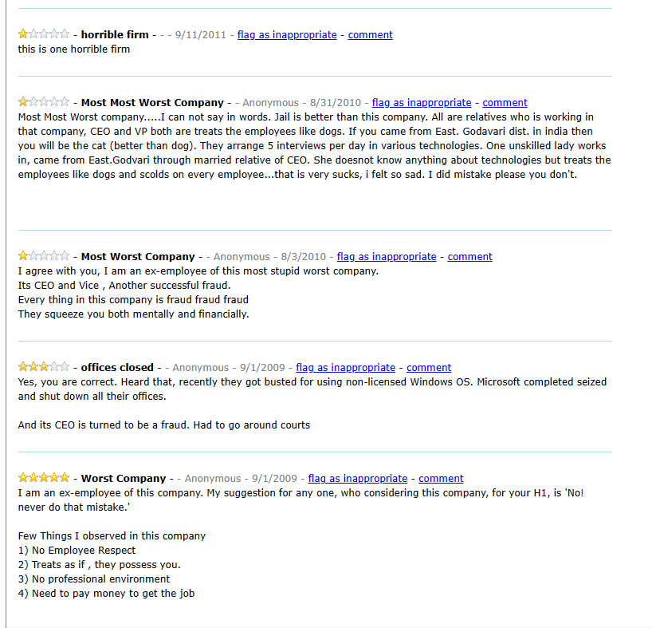Flag the 'horrible firm' review as inappropriate
The width and height of the screenshot is (652, 628).
(287, 35)
